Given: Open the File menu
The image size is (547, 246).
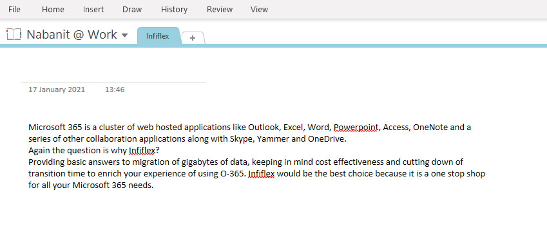Looking at the screenshot, I should point(14,10).
